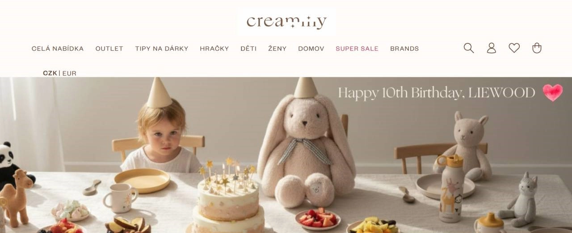The image size is (572, 233).
Task: Click the Creamiiy logo
Action: (286, 21)
